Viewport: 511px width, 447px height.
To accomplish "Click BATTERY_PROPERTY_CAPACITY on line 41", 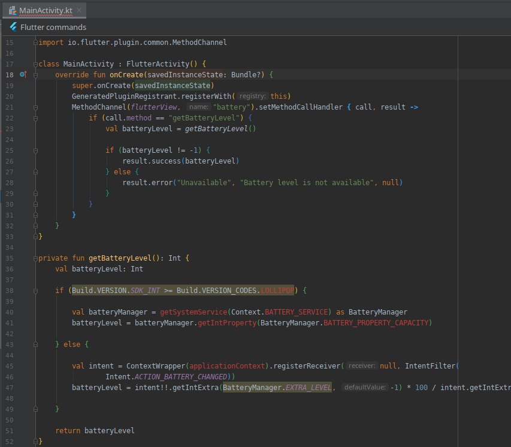I will pos(376,323).
